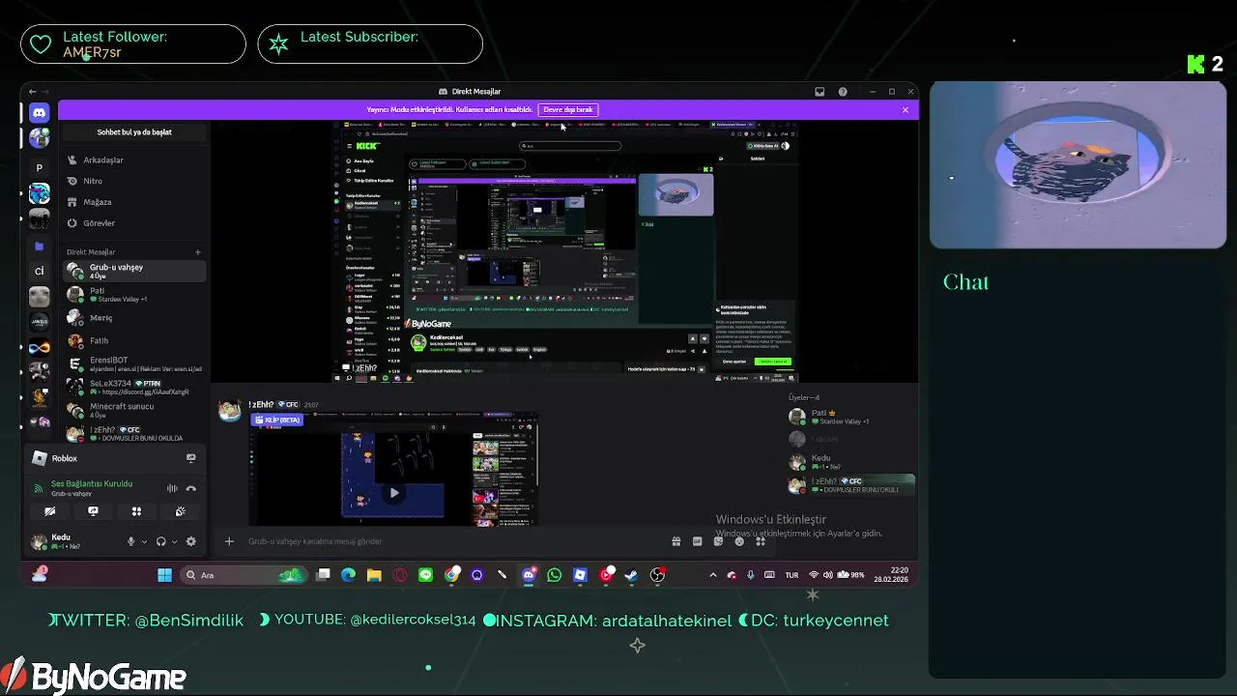Open OBS Studio from the taskbar
1237x696 pixels.
click(x=657, y=575)
